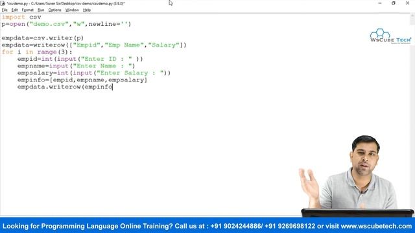This screenshot has height=233, width=415.
Task: Click the empdata=csv.writer(p) line
Action: [43, 38]
